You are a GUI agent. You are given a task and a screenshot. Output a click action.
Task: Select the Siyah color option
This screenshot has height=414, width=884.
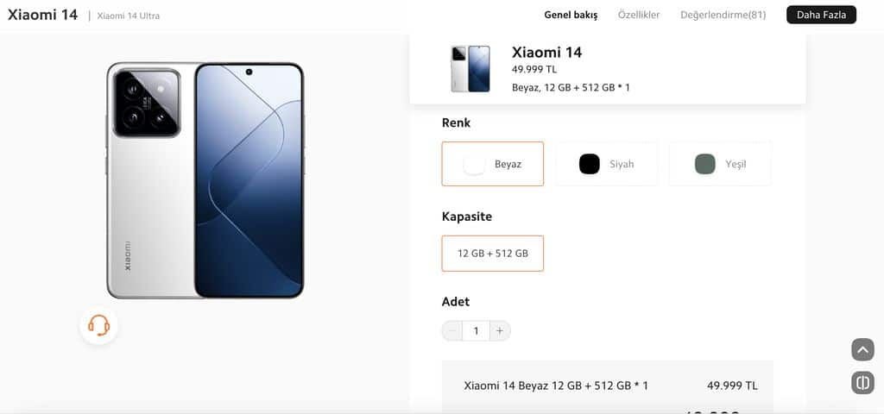[607, 164]
